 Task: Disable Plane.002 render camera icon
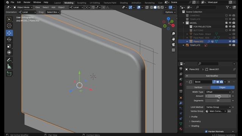pos(234,41)
